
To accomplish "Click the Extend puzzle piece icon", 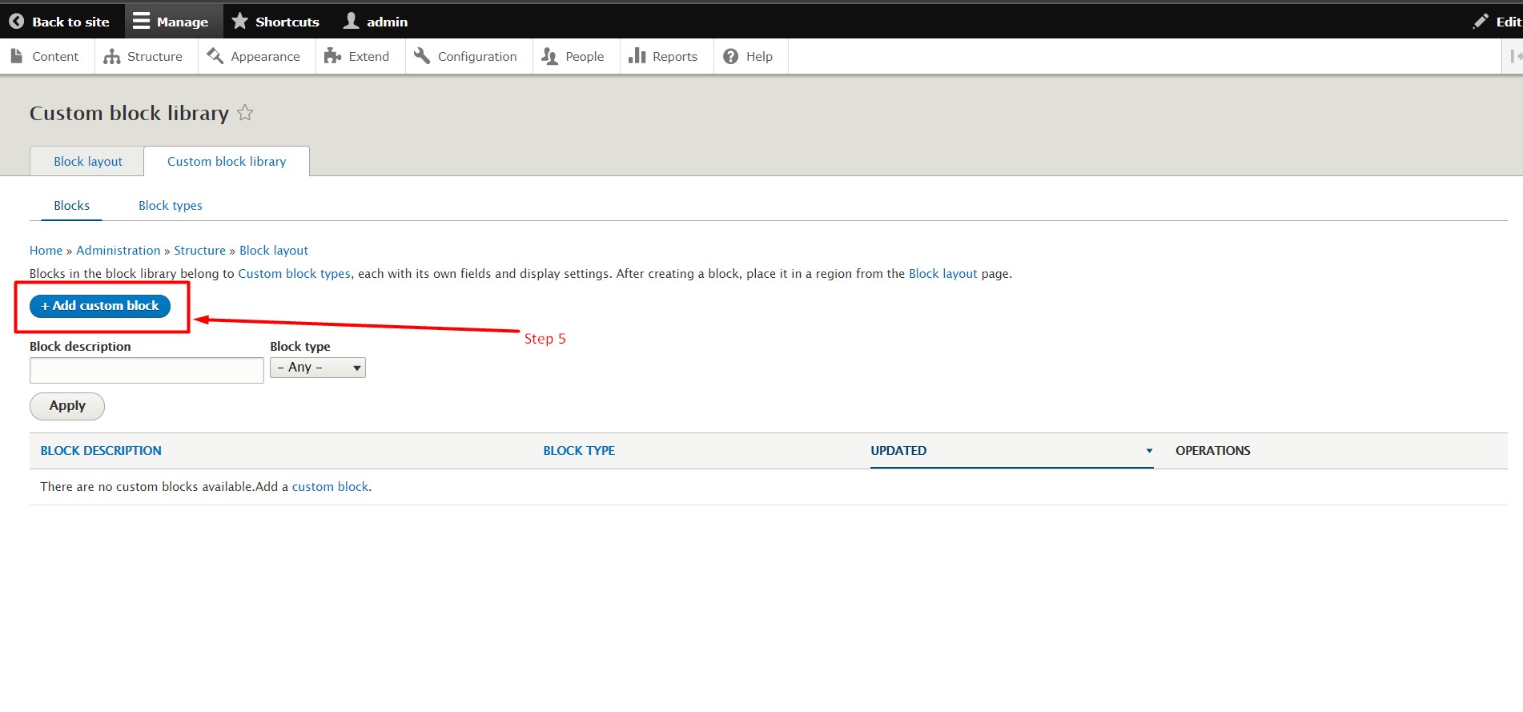I will tap(332, 56).
